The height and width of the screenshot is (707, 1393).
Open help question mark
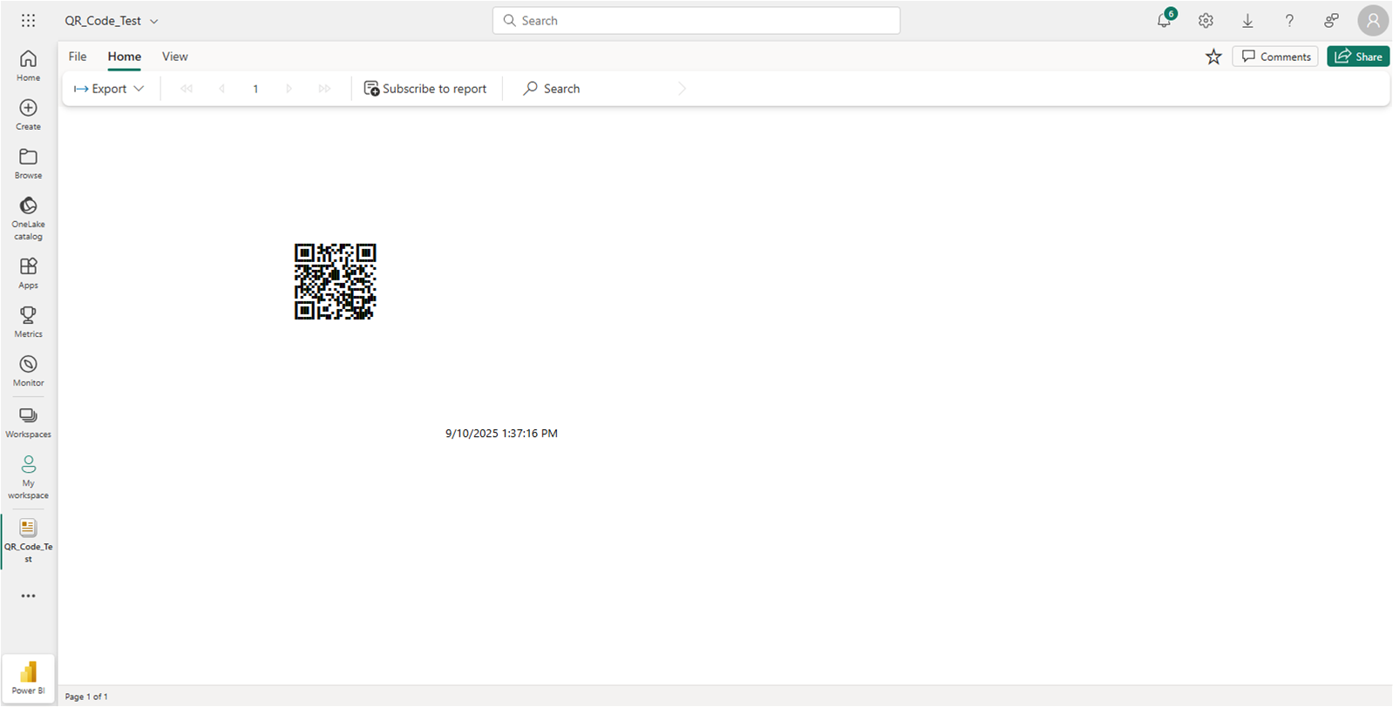point(1289,20)
